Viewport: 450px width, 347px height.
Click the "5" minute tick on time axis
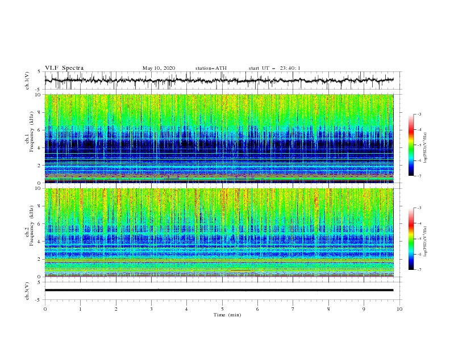(x=222, y=309)
